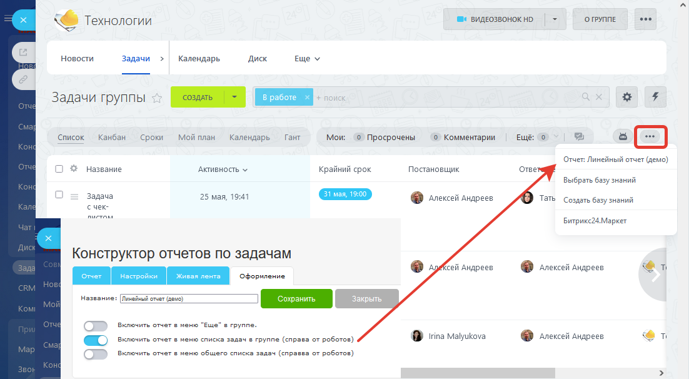Open the Видеозвонок HD dropdown arrow
The width and height of the screenshot is (689, 379).
pyautogui.click(x=555, y=19)
